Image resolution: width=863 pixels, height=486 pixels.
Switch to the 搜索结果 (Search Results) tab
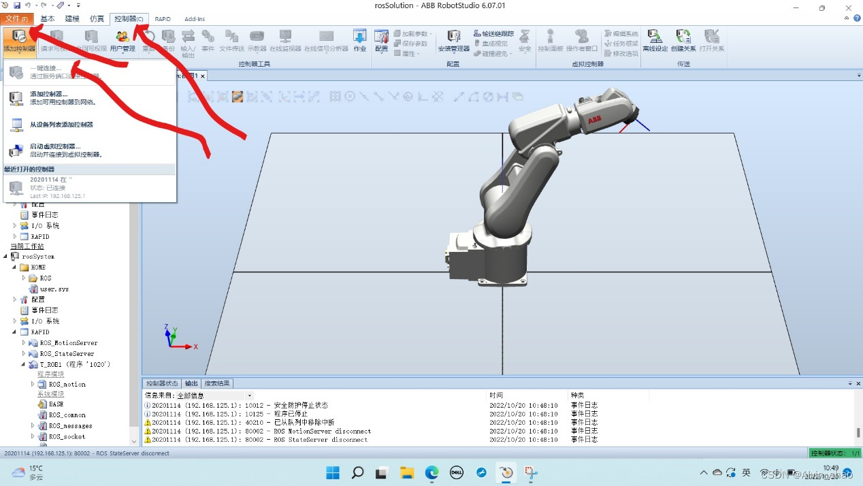[x=217, y=383]
